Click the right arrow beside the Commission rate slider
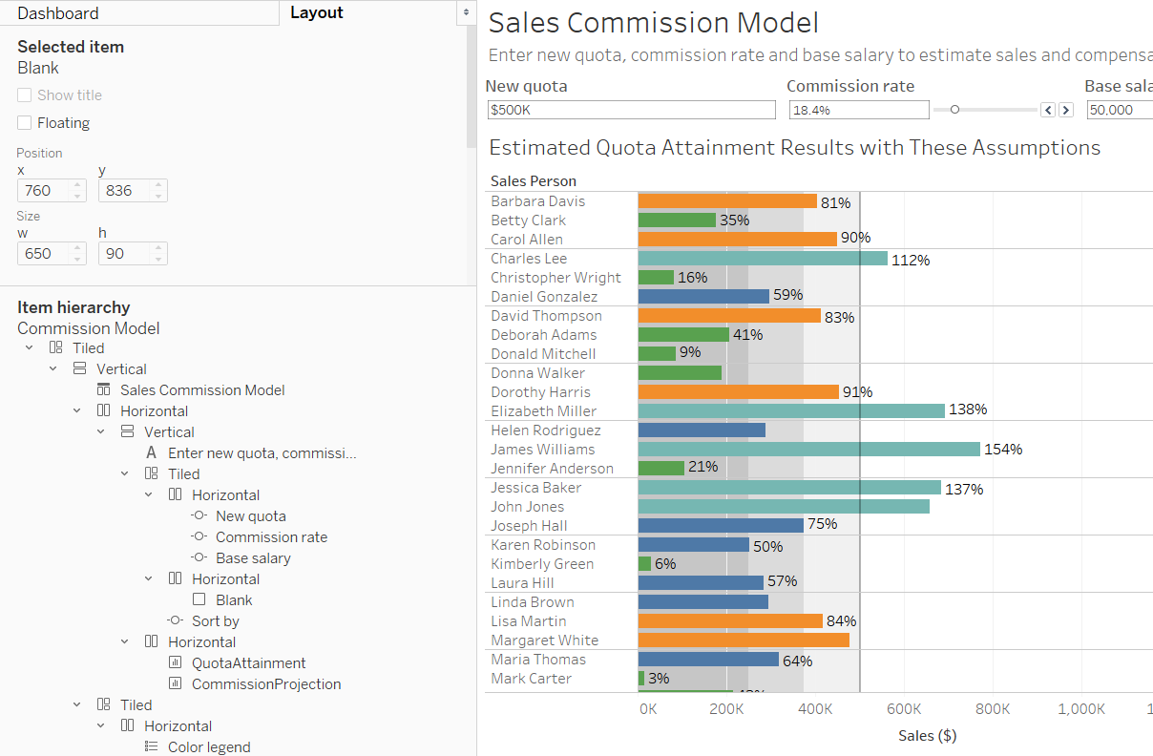This screenshot has height=756, width=1153. pyautogui.click(x=1065, y=110)
